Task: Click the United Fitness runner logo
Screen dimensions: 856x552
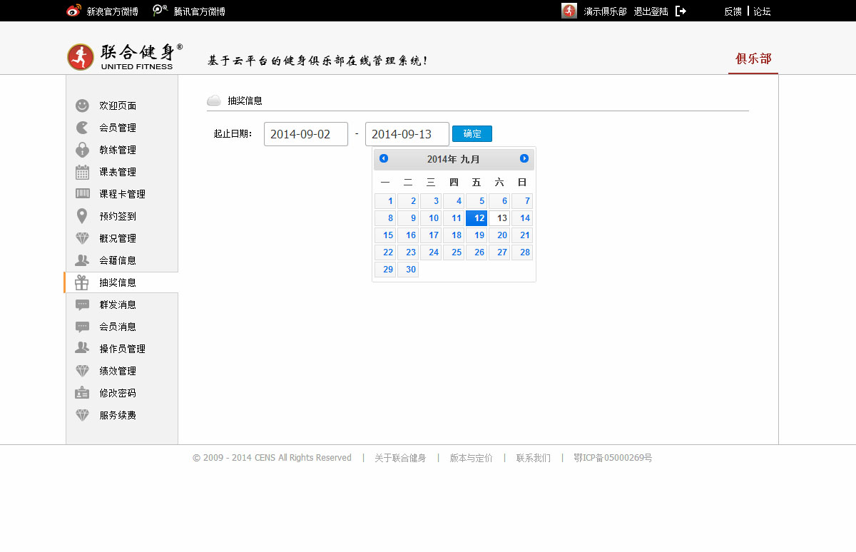Action: tap(81, 57)
